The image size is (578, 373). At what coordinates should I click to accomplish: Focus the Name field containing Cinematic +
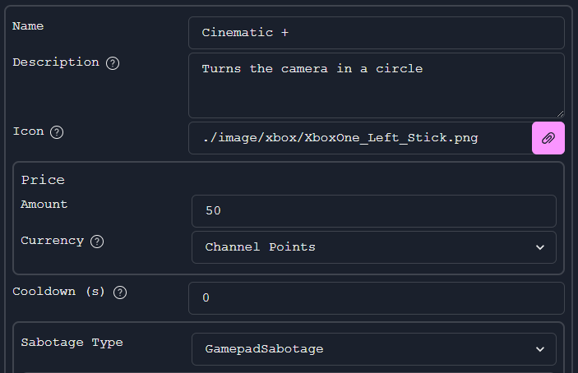(x=377, y=33)
